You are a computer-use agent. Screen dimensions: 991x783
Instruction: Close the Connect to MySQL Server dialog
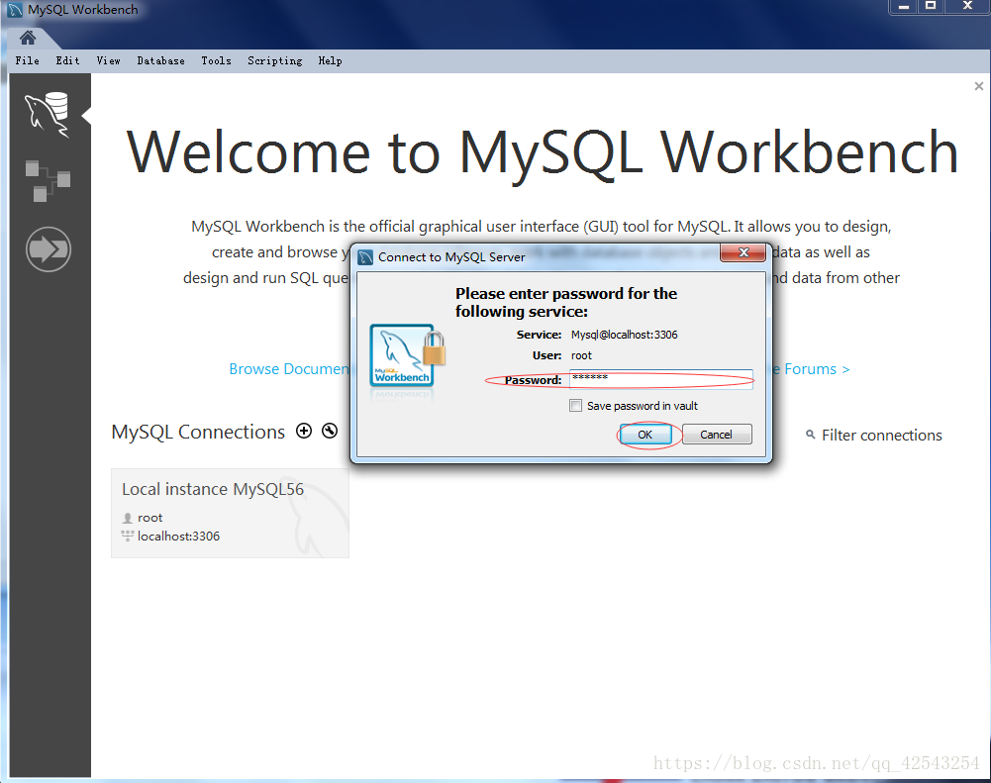coord(743,252)
